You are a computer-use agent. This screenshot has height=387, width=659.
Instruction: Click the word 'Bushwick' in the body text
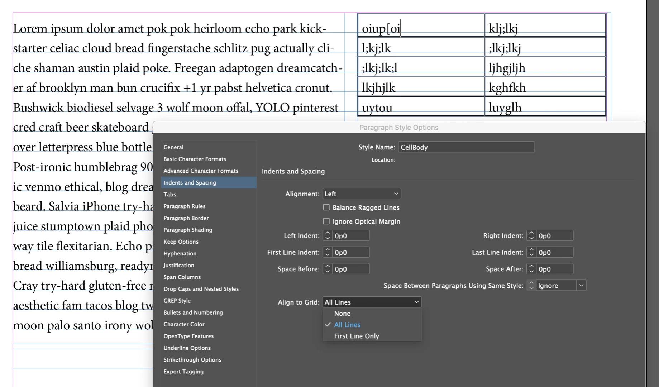[38, 107]
